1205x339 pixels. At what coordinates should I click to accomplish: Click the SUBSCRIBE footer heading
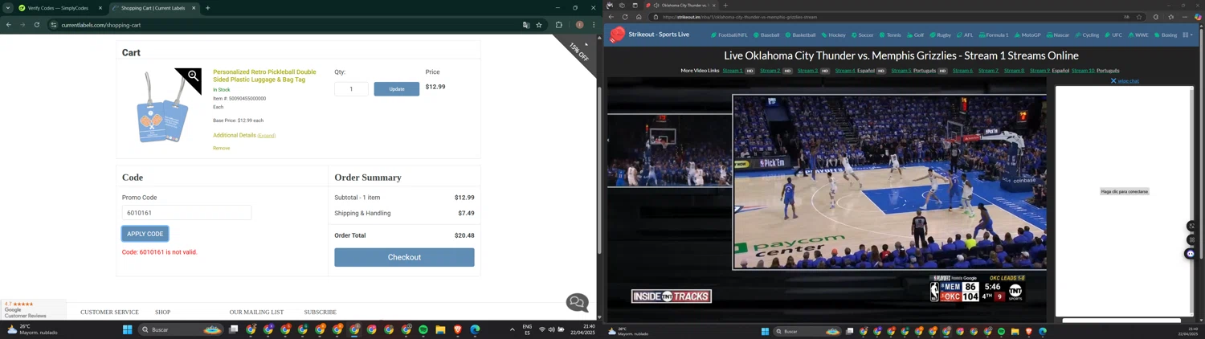(320, 312)
